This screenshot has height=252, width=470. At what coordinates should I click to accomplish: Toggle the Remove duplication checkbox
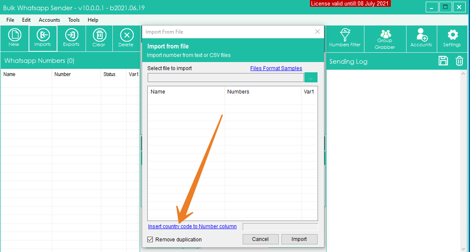[x=150, y=239]
